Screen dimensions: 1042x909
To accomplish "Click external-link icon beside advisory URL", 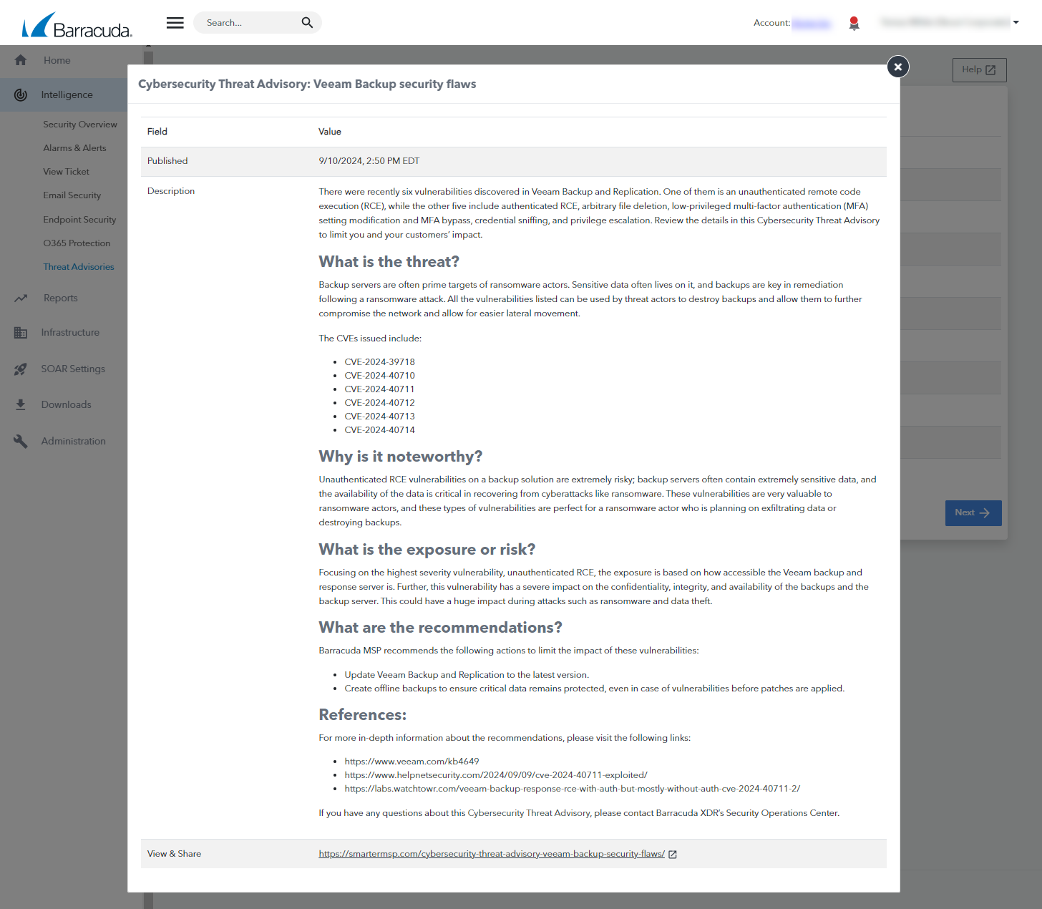I will point(673,854).
